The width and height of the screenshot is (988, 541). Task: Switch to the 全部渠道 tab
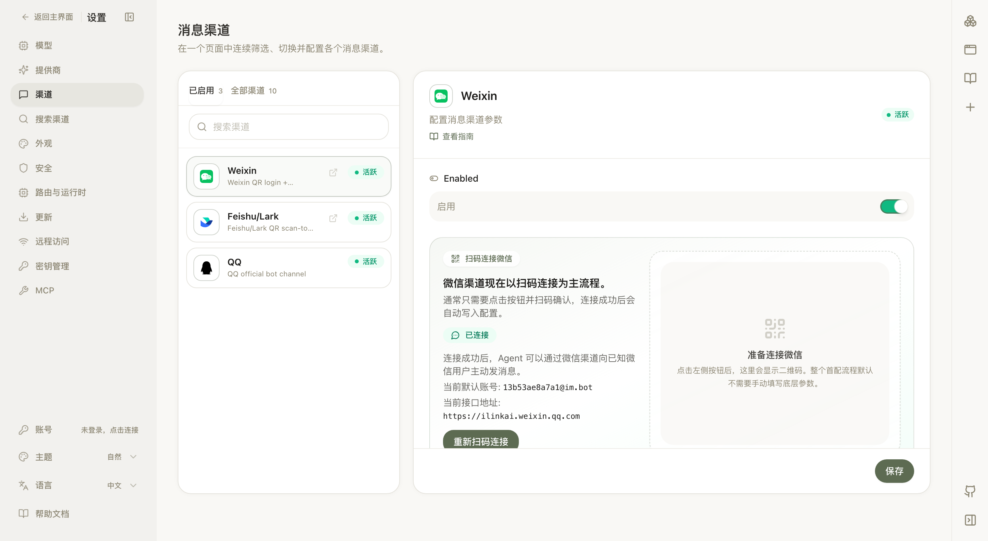coord(254,90)
